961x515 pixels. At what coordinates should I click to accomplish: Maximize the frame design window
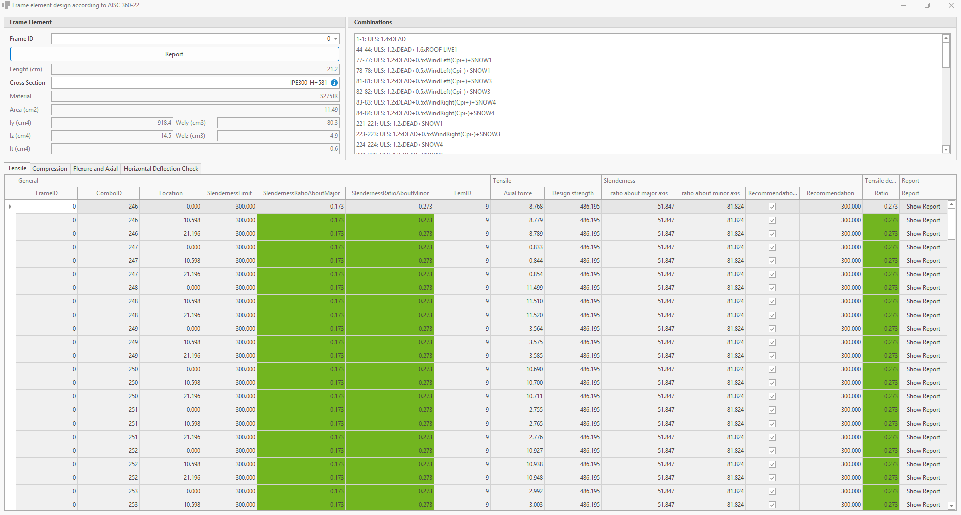(927, 5)
